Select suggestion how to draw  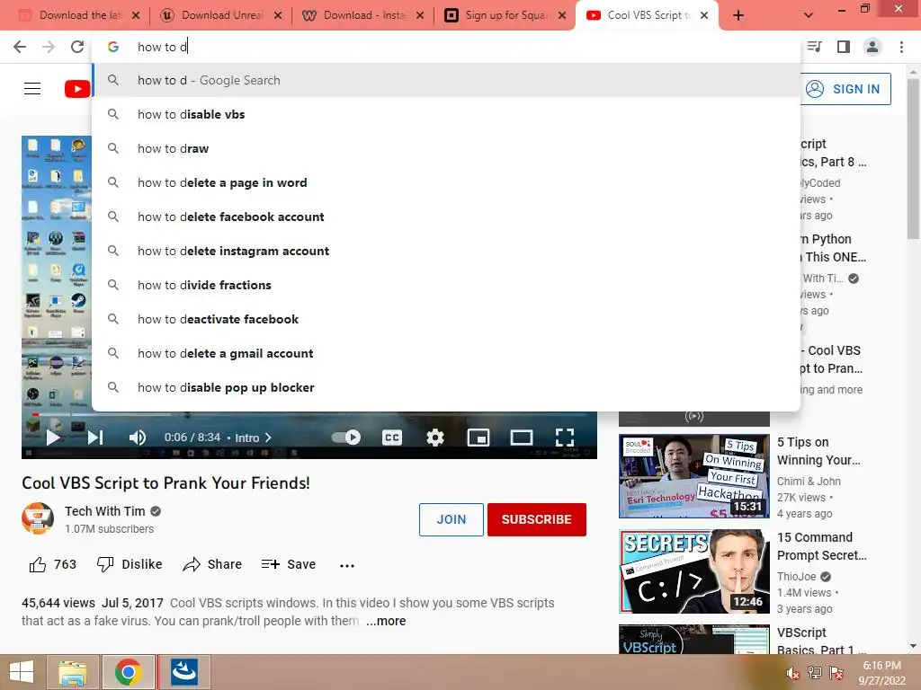click(x=446, y=148)
